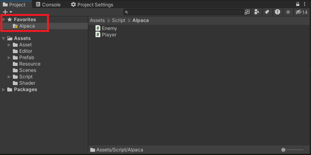The width and height of the screenshot is (311, 155).
Task: Click the Search by Type filter icon
Action: tap(257, 12)
